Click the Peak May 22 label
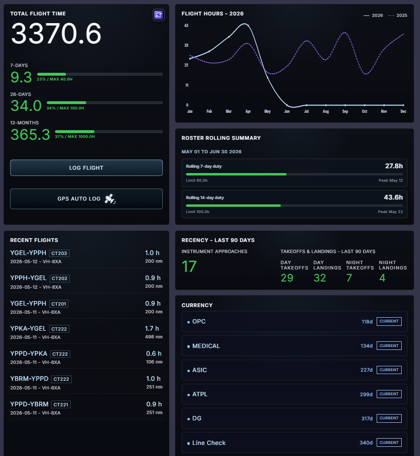The width and height of the screenshot is (420, 456). pos(390,212)
